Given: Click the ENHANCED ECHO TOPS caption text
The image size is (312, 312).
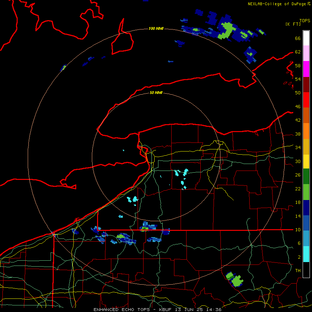Looking at the screenshot, I should (x=122, y=310).
